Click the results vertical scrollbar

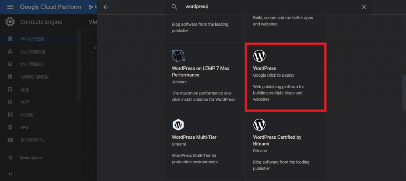pyautogui.click(x=404, y=92)
